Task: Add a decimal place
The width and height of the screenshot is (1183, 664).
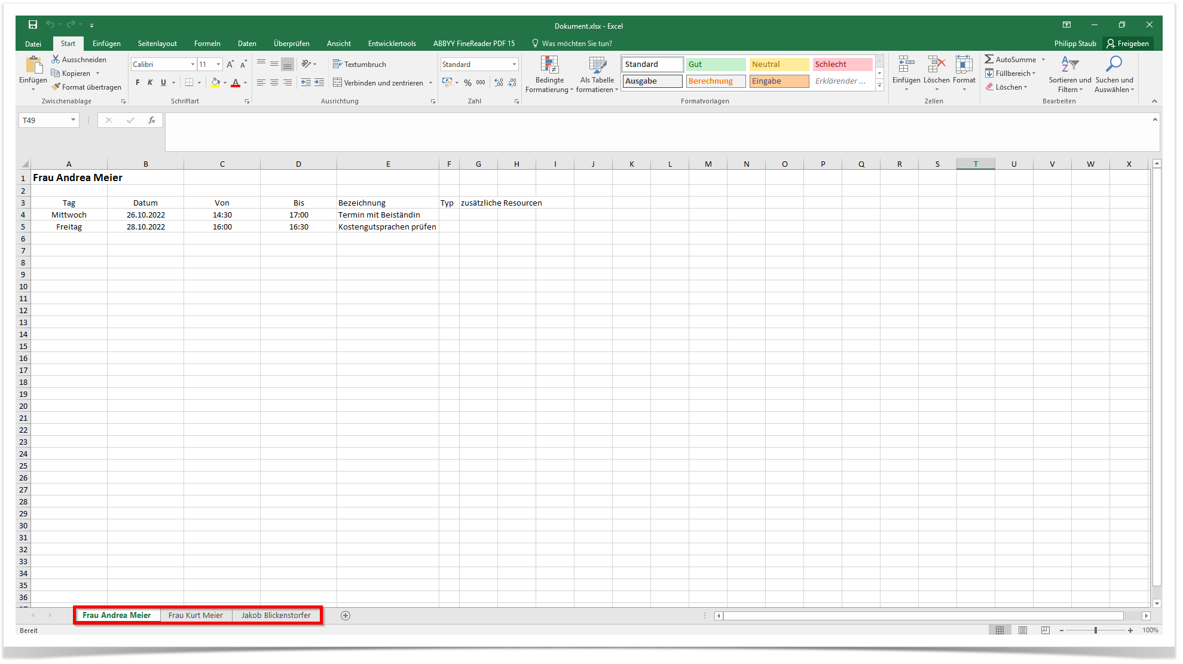Action: (x=499, y=82)
